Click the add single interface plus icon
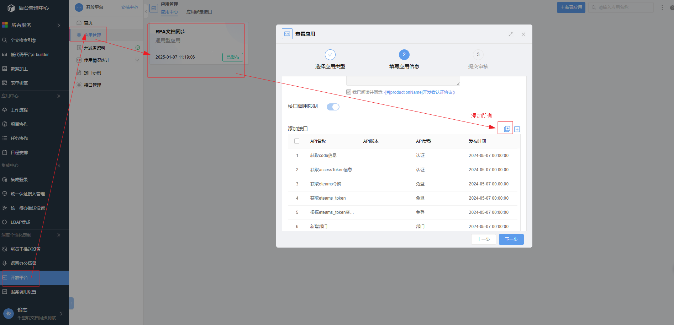 [x=517, y=129]
